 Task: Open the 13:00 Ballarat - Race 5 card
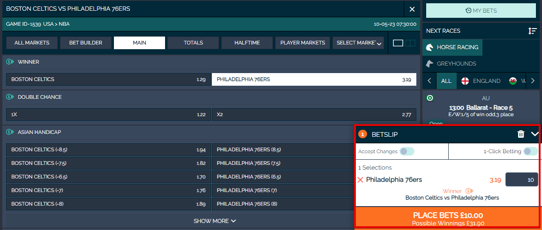point(482,107)
